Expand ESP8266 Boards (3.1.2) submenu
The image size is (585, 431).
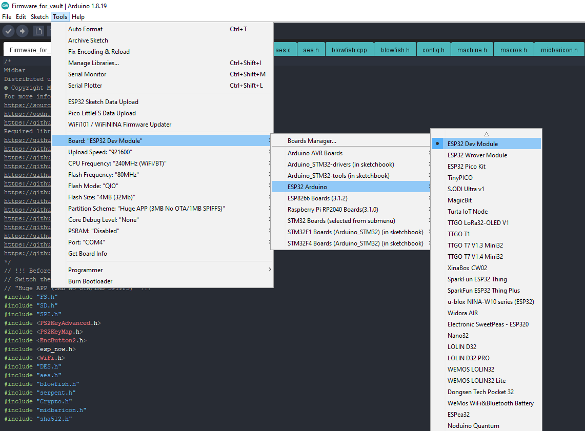351,198
